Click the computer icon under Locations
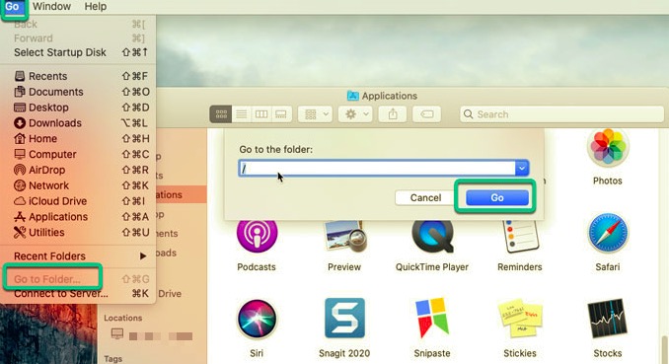This screenshot has width=669, height=364. (x=117, y=333)
